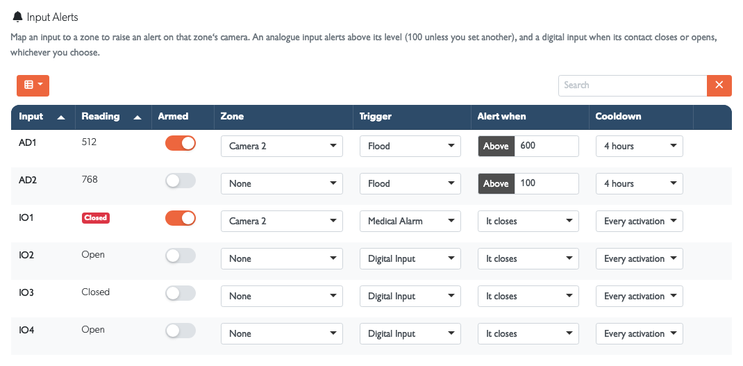
Task: Sort by Reading column arrow
Action: point(137,117)
